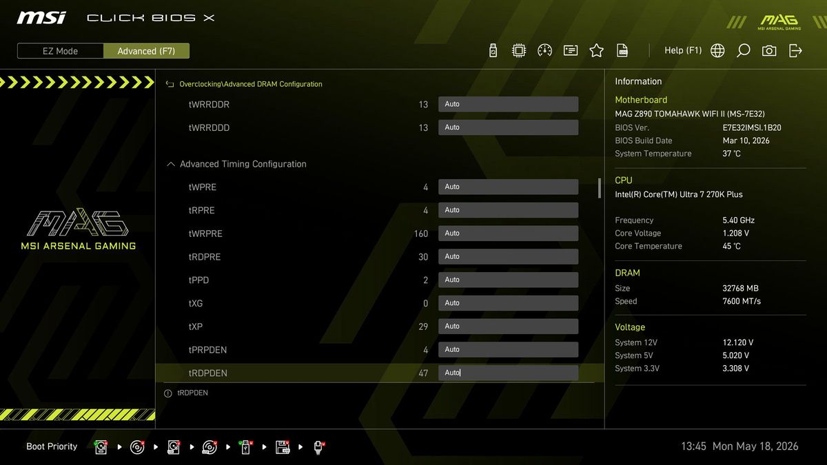This screenshot has height=465, width=827.
Task: Select the USB key boot device icon
Action: (x=246, y=447)
